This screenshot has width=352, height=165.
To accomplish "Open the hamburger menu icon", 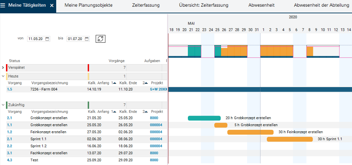I will click(3, 5).
